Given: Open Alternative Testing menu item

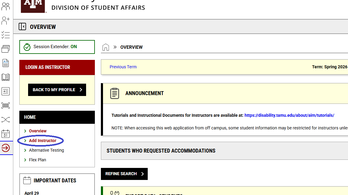Looking at the screenshot, I should point(46,150).
